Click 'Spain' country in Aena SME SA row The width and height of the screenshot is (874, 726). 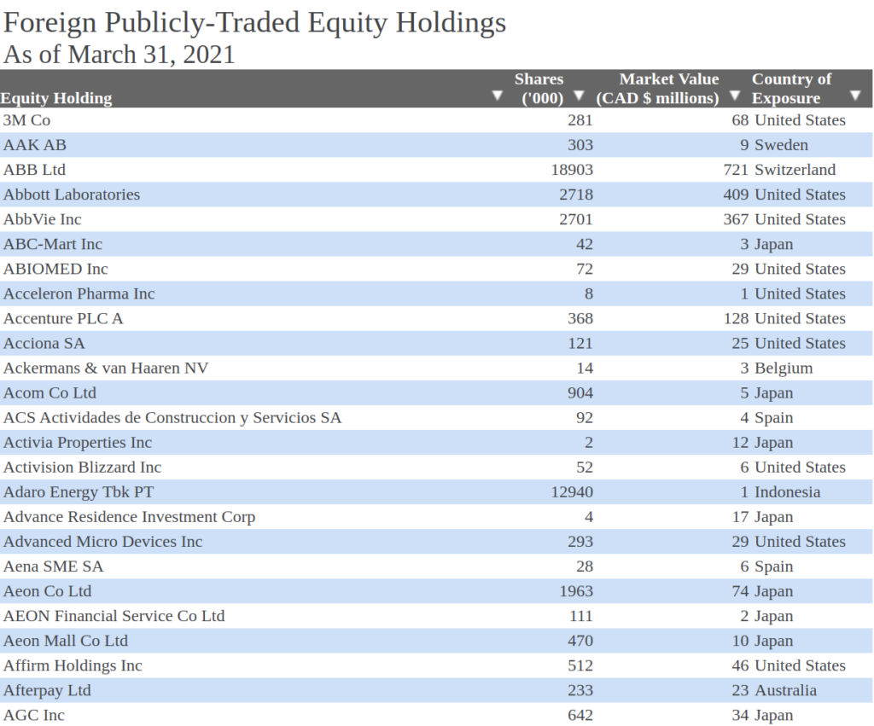point(773,566)
